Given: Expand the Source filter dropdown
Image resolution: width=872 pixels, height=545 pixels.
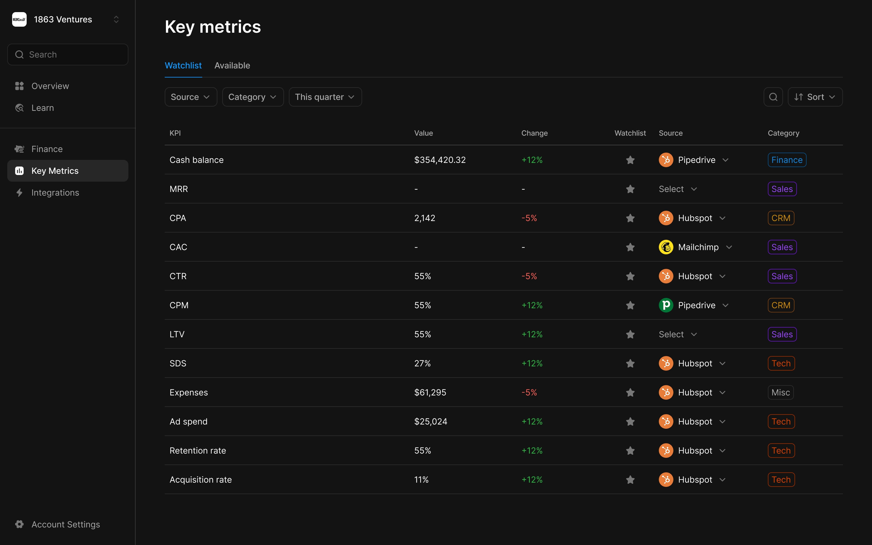Looking at the screenshot, I should point(191,97).
